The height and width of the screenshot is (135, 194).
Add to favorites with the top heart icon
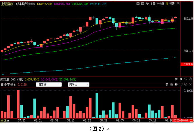(147, 4)
